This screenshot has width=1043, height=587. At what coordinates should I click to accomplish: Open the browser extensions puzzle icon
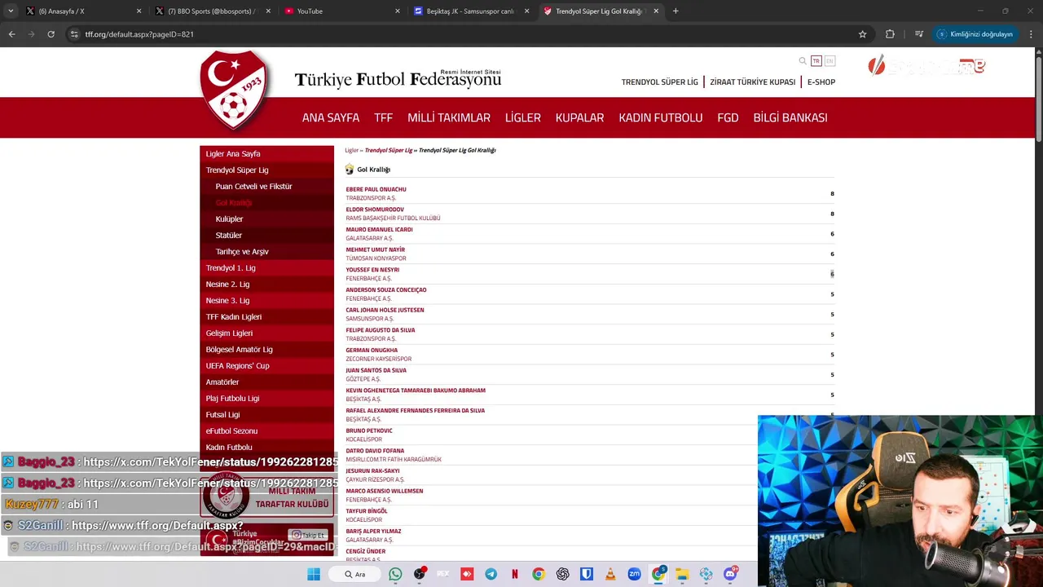tap(890, 34)
